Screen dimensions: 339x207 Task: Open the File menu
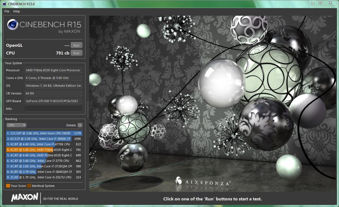point(7,11)
